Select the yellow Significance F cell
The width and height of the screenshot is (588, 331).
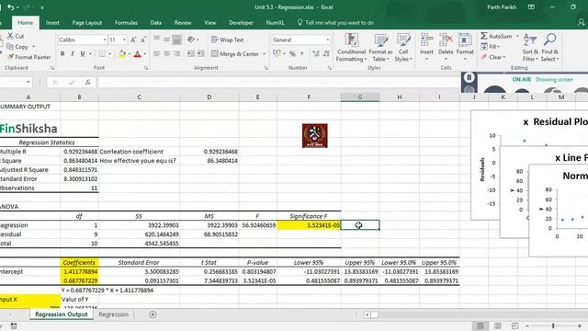pos(309,225)
